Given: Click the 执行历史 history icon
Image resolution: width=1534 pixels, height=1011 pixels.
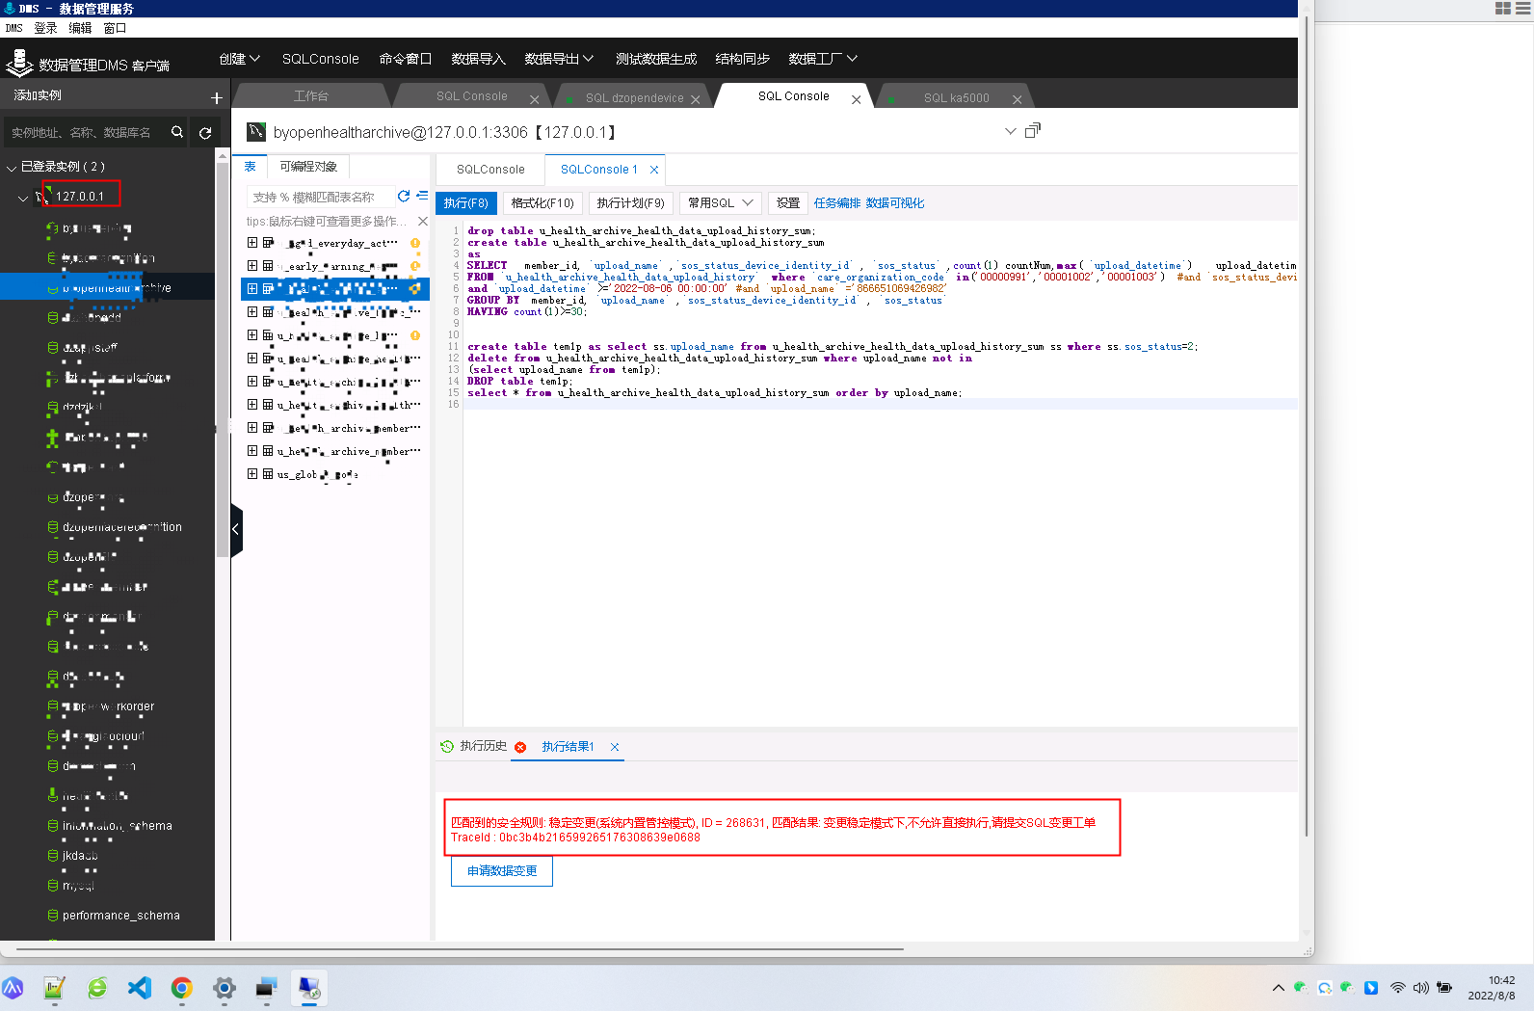Looking at the screenshot, I should tap(447, 747).
